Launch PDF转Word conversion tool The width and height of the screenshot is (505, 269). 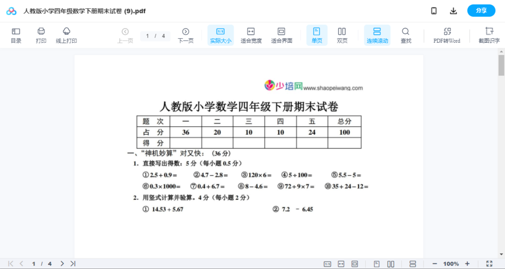pos(447,35)
